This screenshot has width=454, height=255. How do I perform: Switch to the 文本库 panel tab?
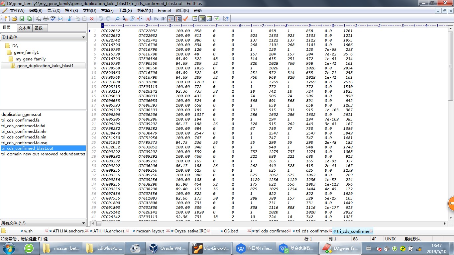(x=25, y=28)
